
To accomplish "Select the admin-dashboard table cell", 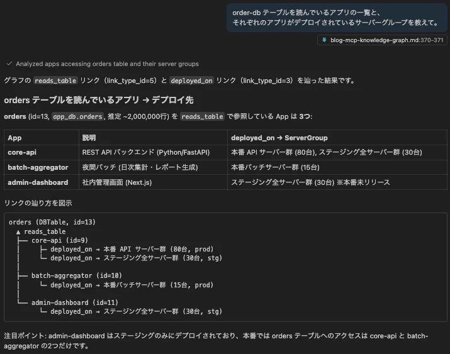I will point(42,182).
